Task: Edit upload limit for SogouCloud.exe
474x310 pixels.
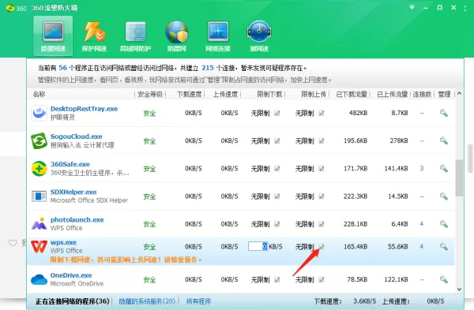Action: [322, 141]
